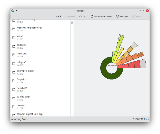Click the Back button

[58, 16]
